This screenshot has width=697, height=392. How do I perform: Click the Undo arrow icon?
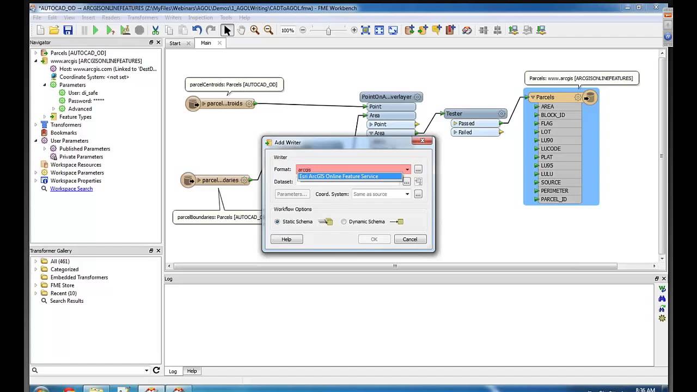[197, 30]
